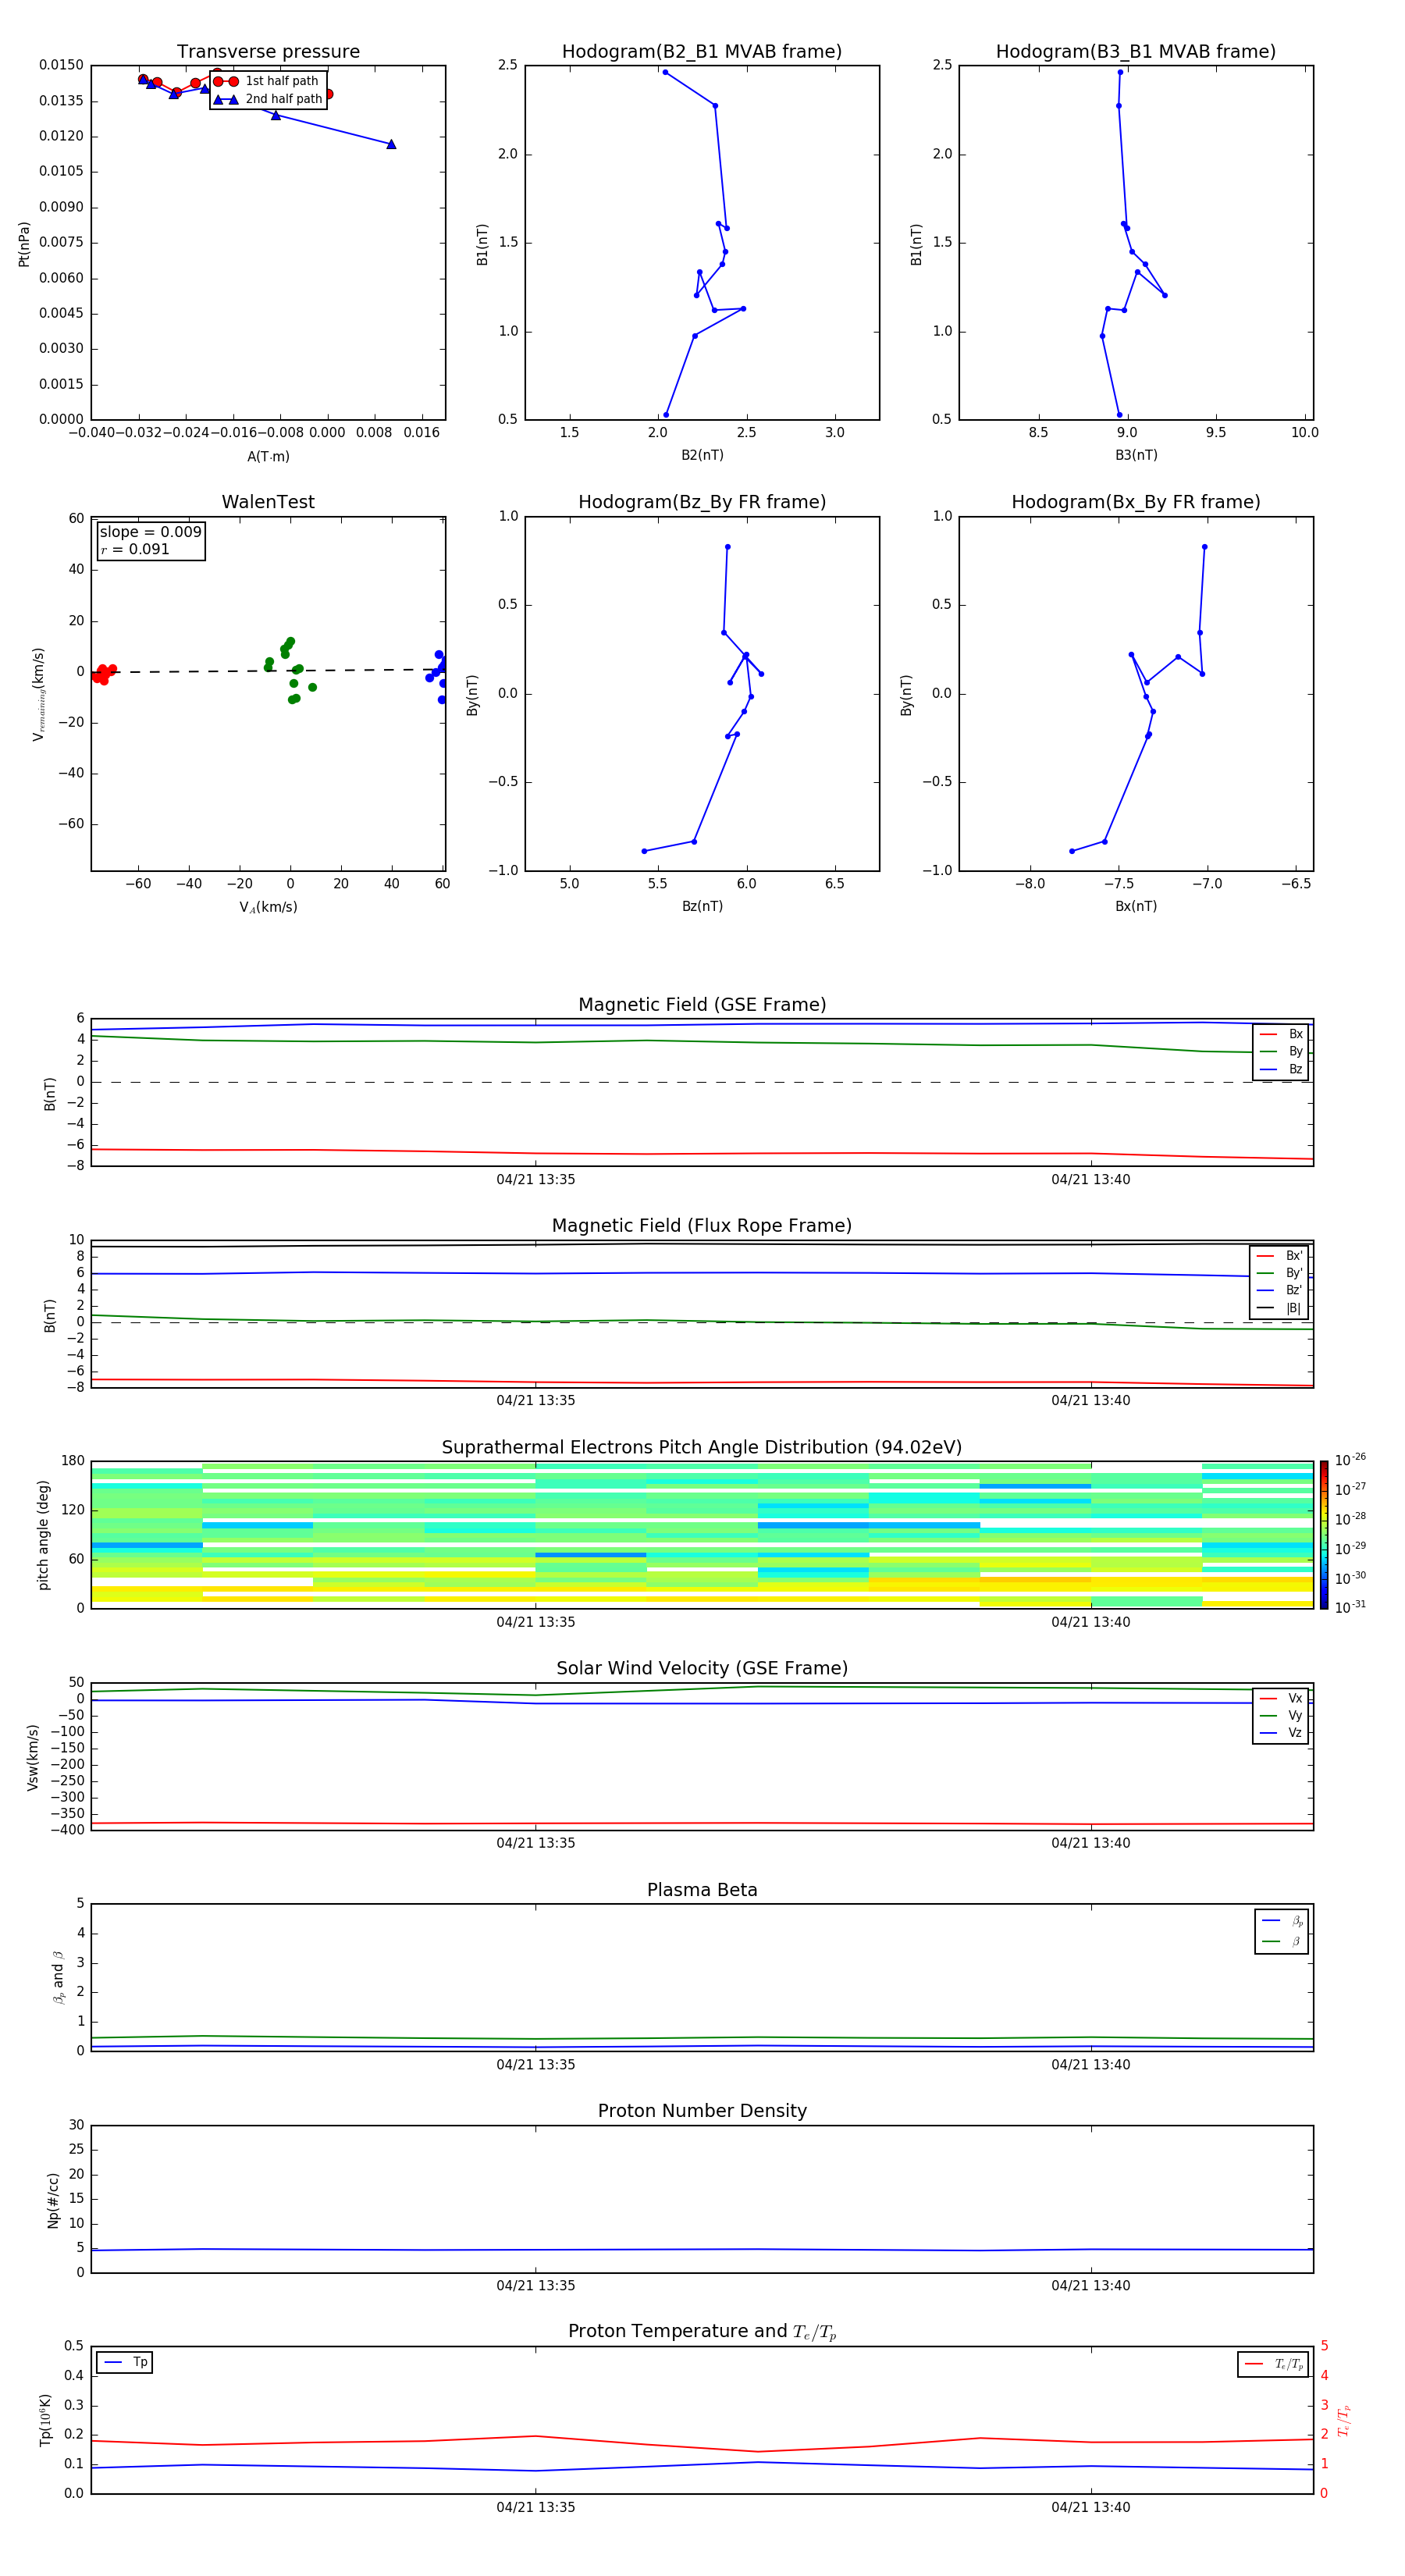Click the 'A(T·m)' axis label
Screen dimensions: 1405x2576
pyautogui.click(x=268, y=456)
